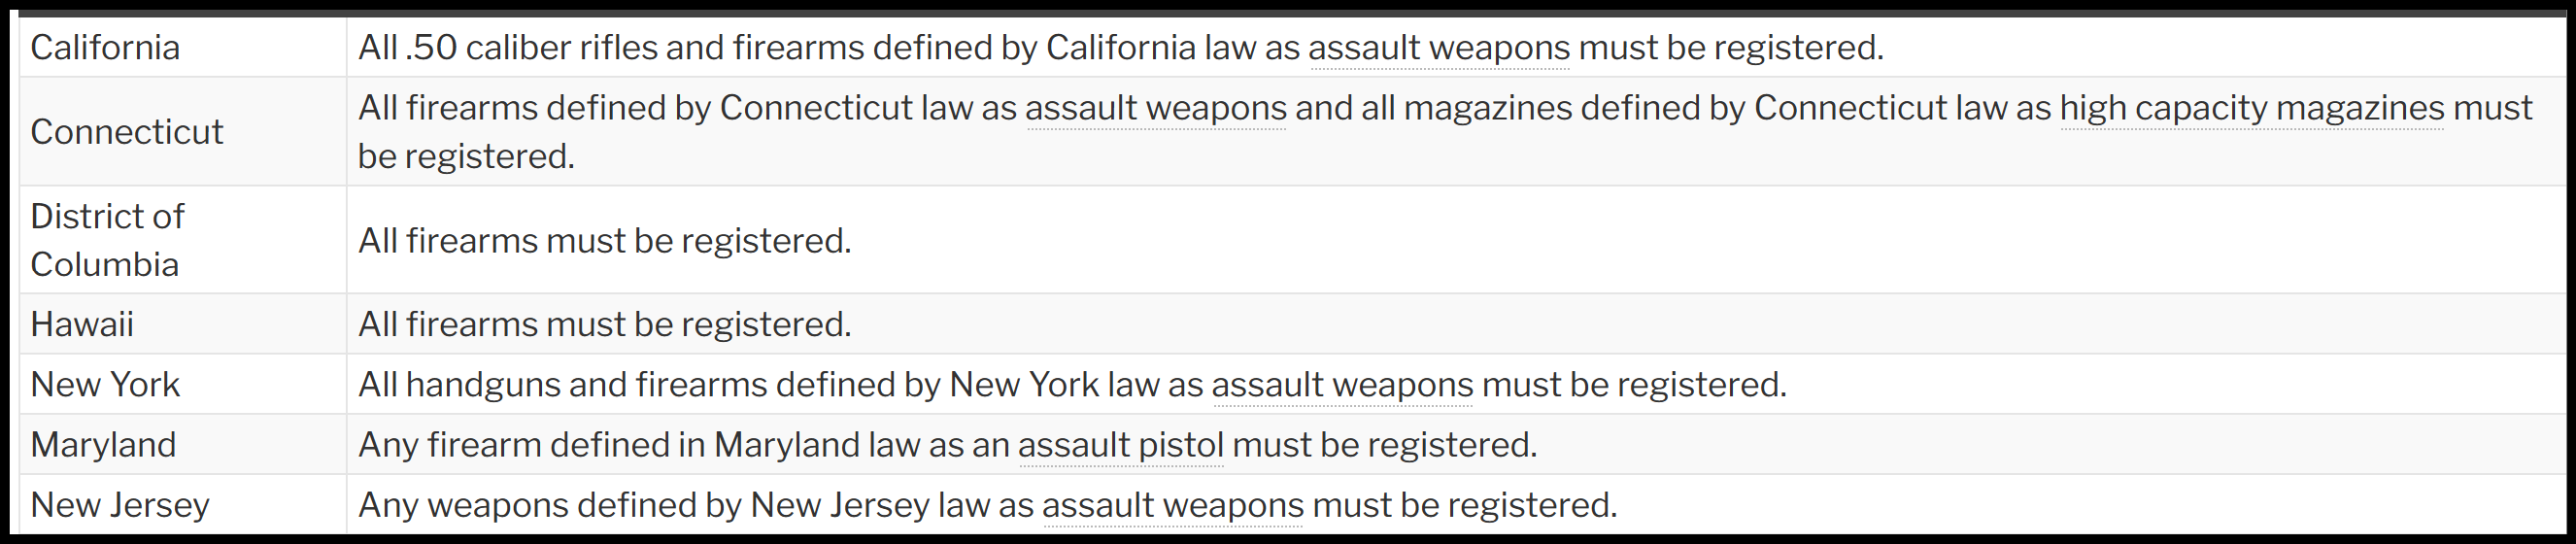
Task: Click "All firearms must be registered" for Hawaii
Action: point(604,325)
